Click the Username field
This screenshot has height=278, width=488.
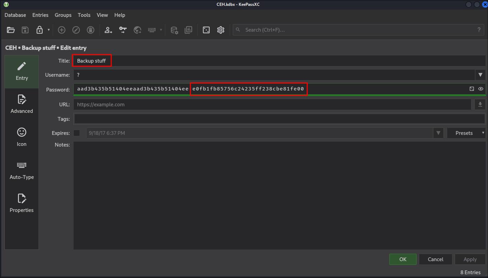tap(274, 75)
